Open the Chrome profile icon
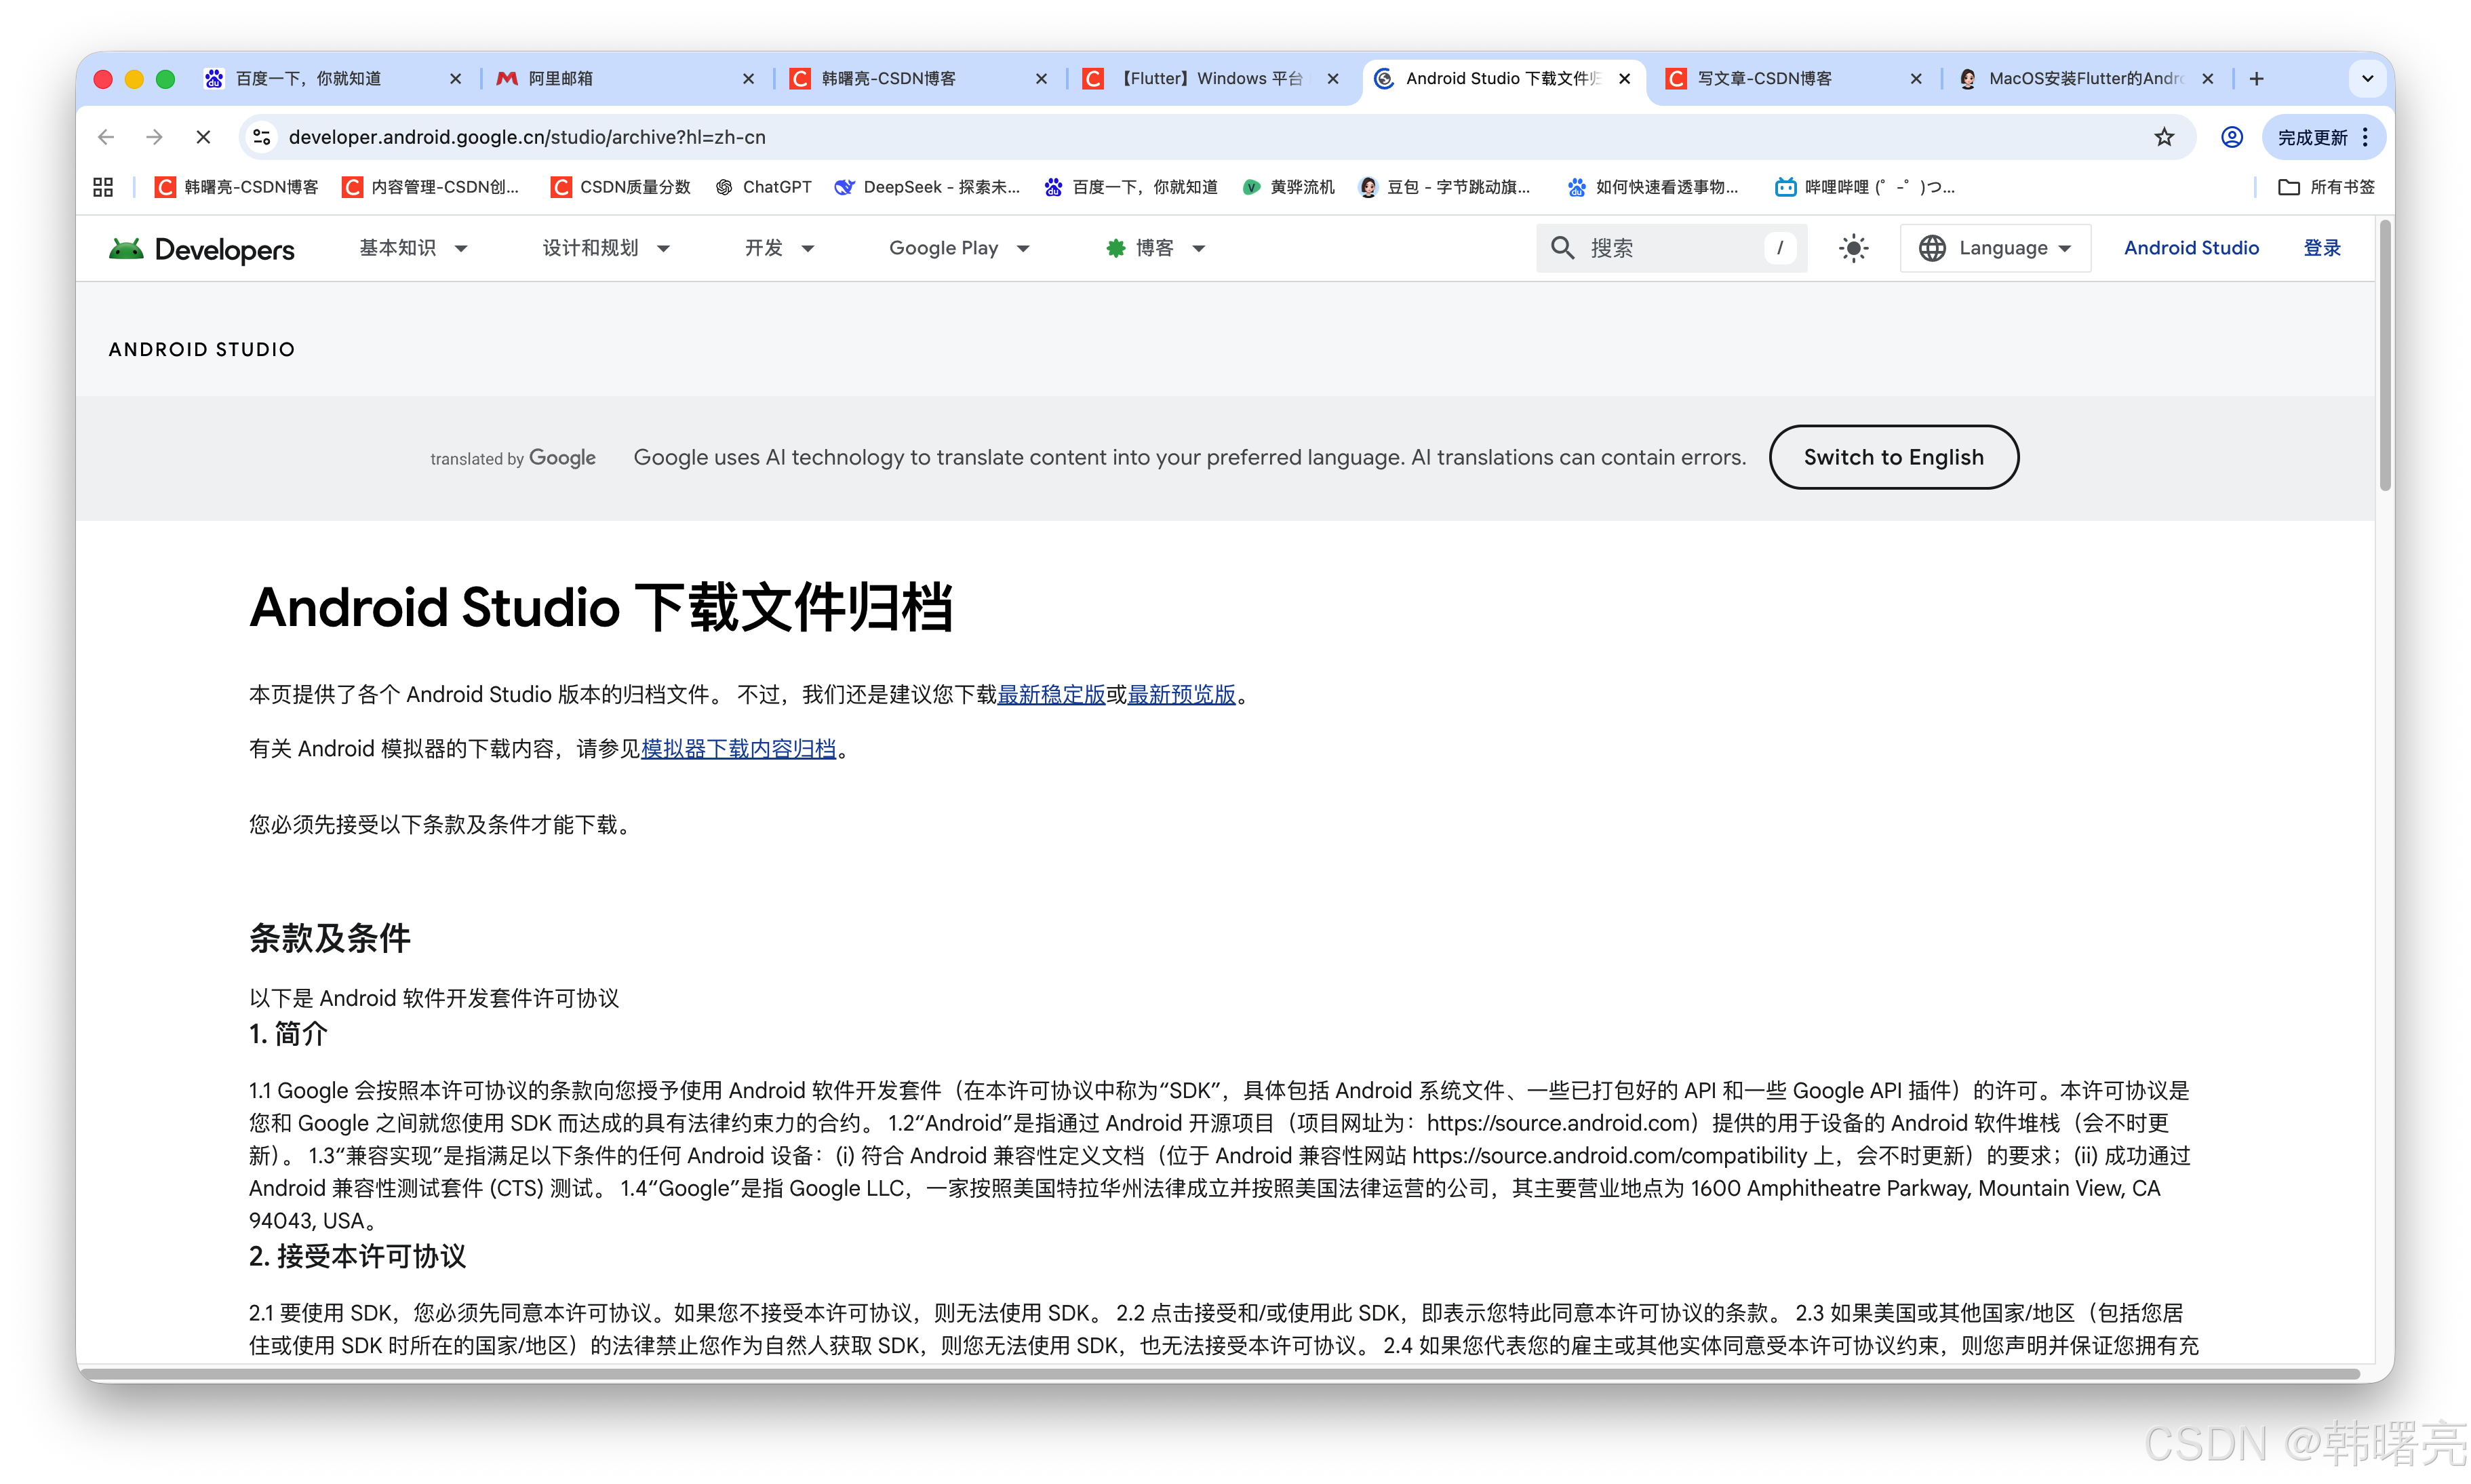 2231,137
